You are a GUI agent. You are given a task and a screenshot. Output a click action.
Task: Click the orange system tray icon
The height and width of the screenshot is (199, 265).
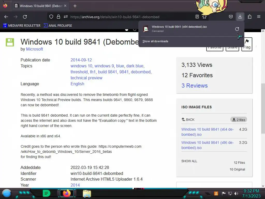coord(216,193)
